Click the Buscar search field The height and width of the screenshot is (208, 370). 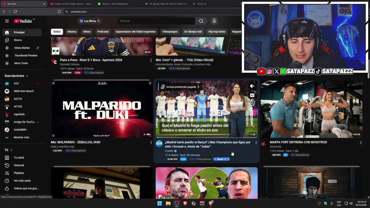tap(156, 21)
